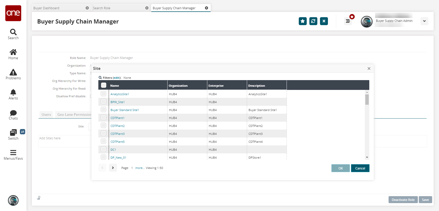Click the star favorite button in header
This screenshot has width=439, height=211.
[302, 21]
